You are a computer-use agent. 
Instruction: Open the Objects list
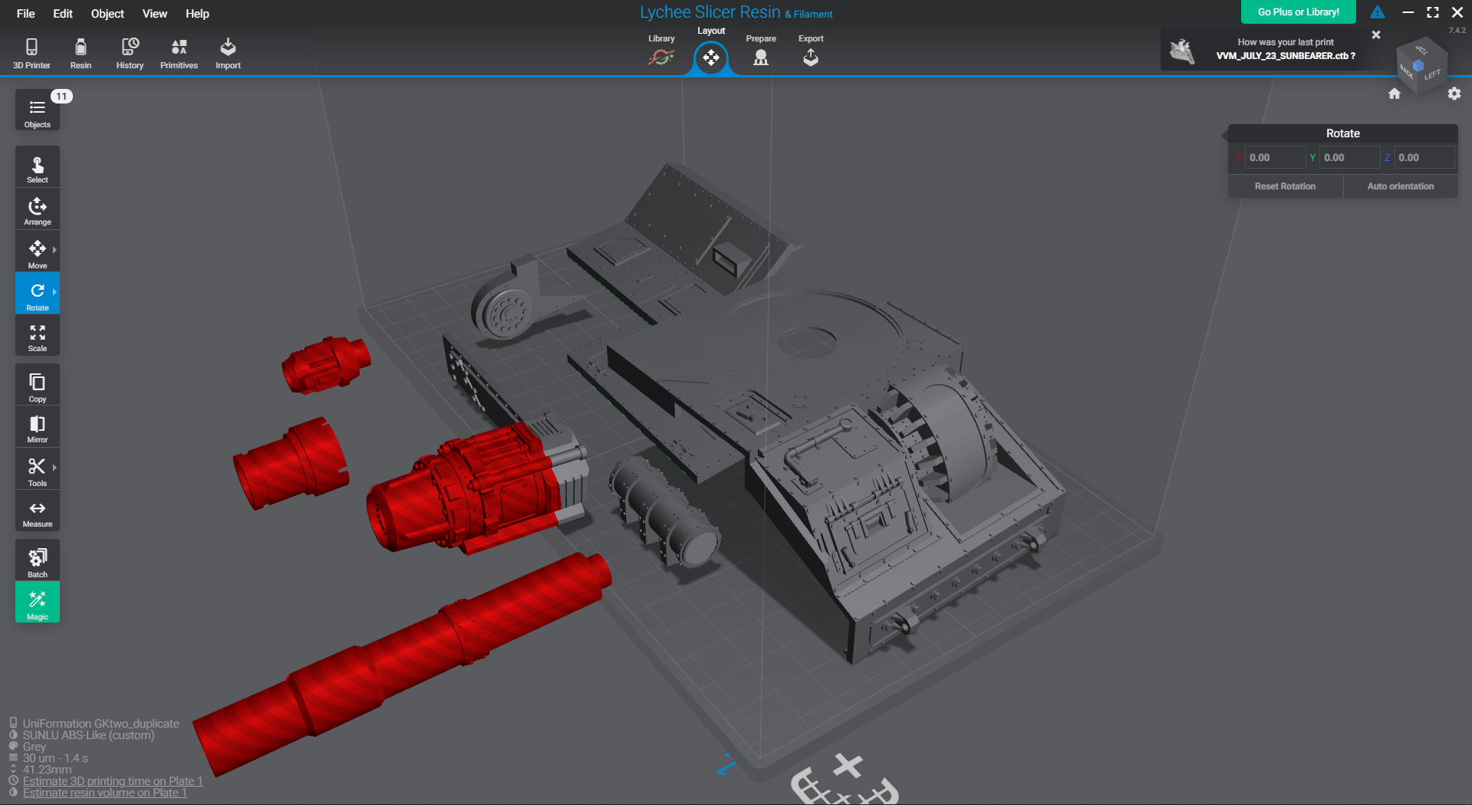pos(38,110)
